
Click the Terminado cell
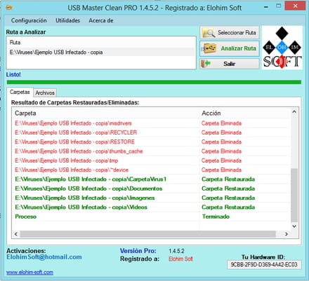tap(216, 217)
